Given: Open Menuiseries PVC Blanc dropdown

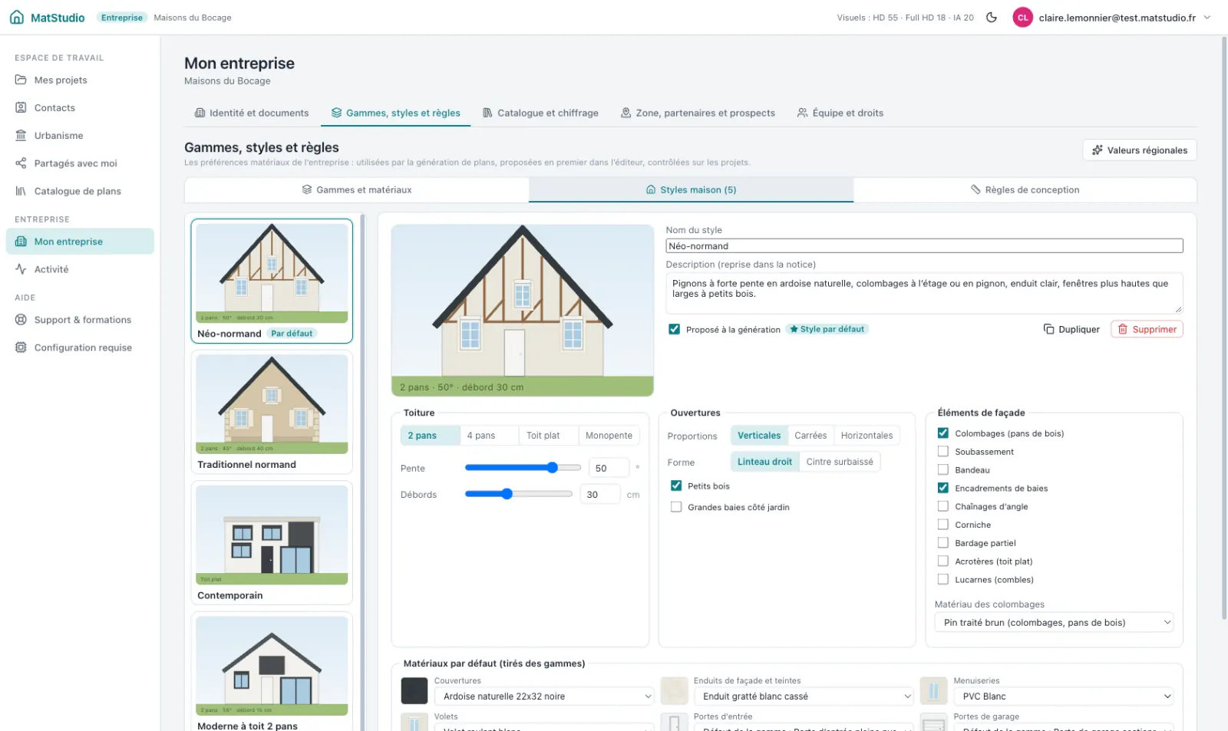Looking at the screenshot, I should pyautogui.click(x=1064, y=696).
